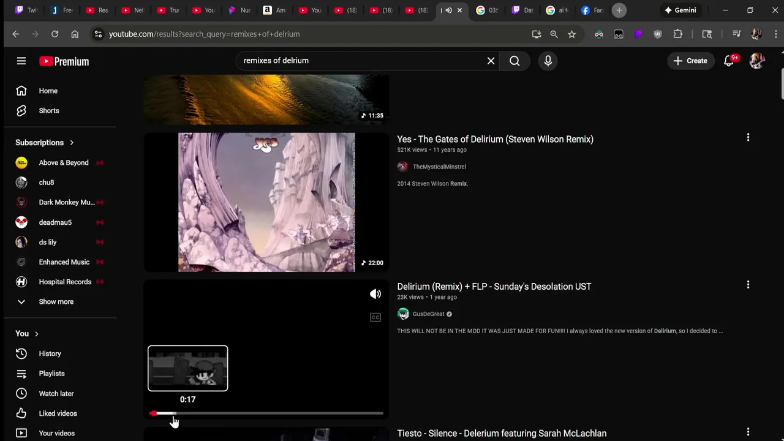Open Yes - The Gates of Delirium title link
This screenshot has height=441, width=784.
(495, 139)
